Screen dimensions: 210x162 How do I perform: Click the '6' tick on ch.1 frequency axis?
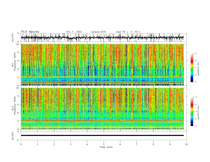[19, 61]
